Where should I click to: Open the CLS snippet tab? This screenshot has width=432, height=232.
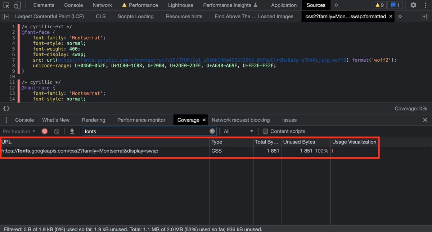[101, 16]
